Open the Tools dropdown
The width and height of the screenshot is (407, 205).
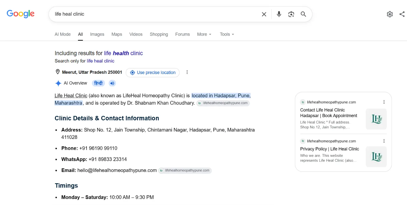tap(227, 34)
